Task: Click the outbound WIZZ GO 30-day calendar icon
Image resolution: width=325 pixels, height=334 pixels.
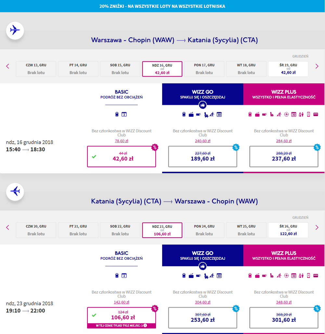Action: tap(219, 115)
